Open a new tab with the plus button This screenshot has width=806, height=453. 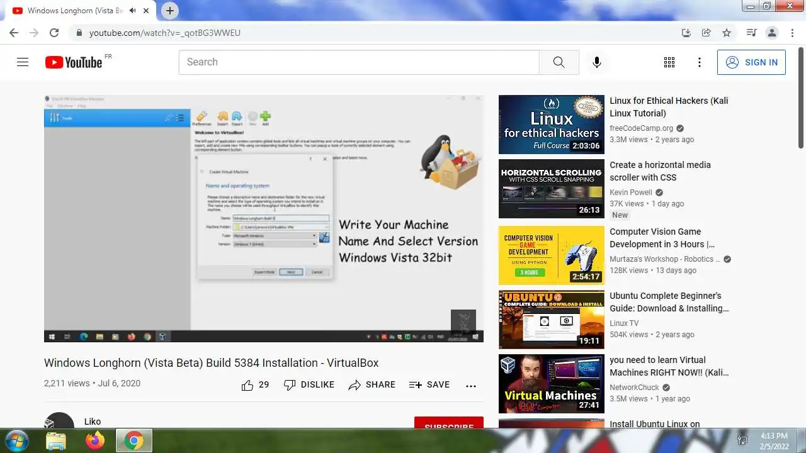170,11
